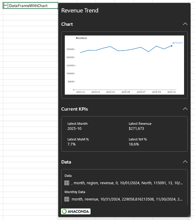This screenshot has height=220, width=195.
Task: Click the blue endpoint marker on the chart
Action: 172,46
